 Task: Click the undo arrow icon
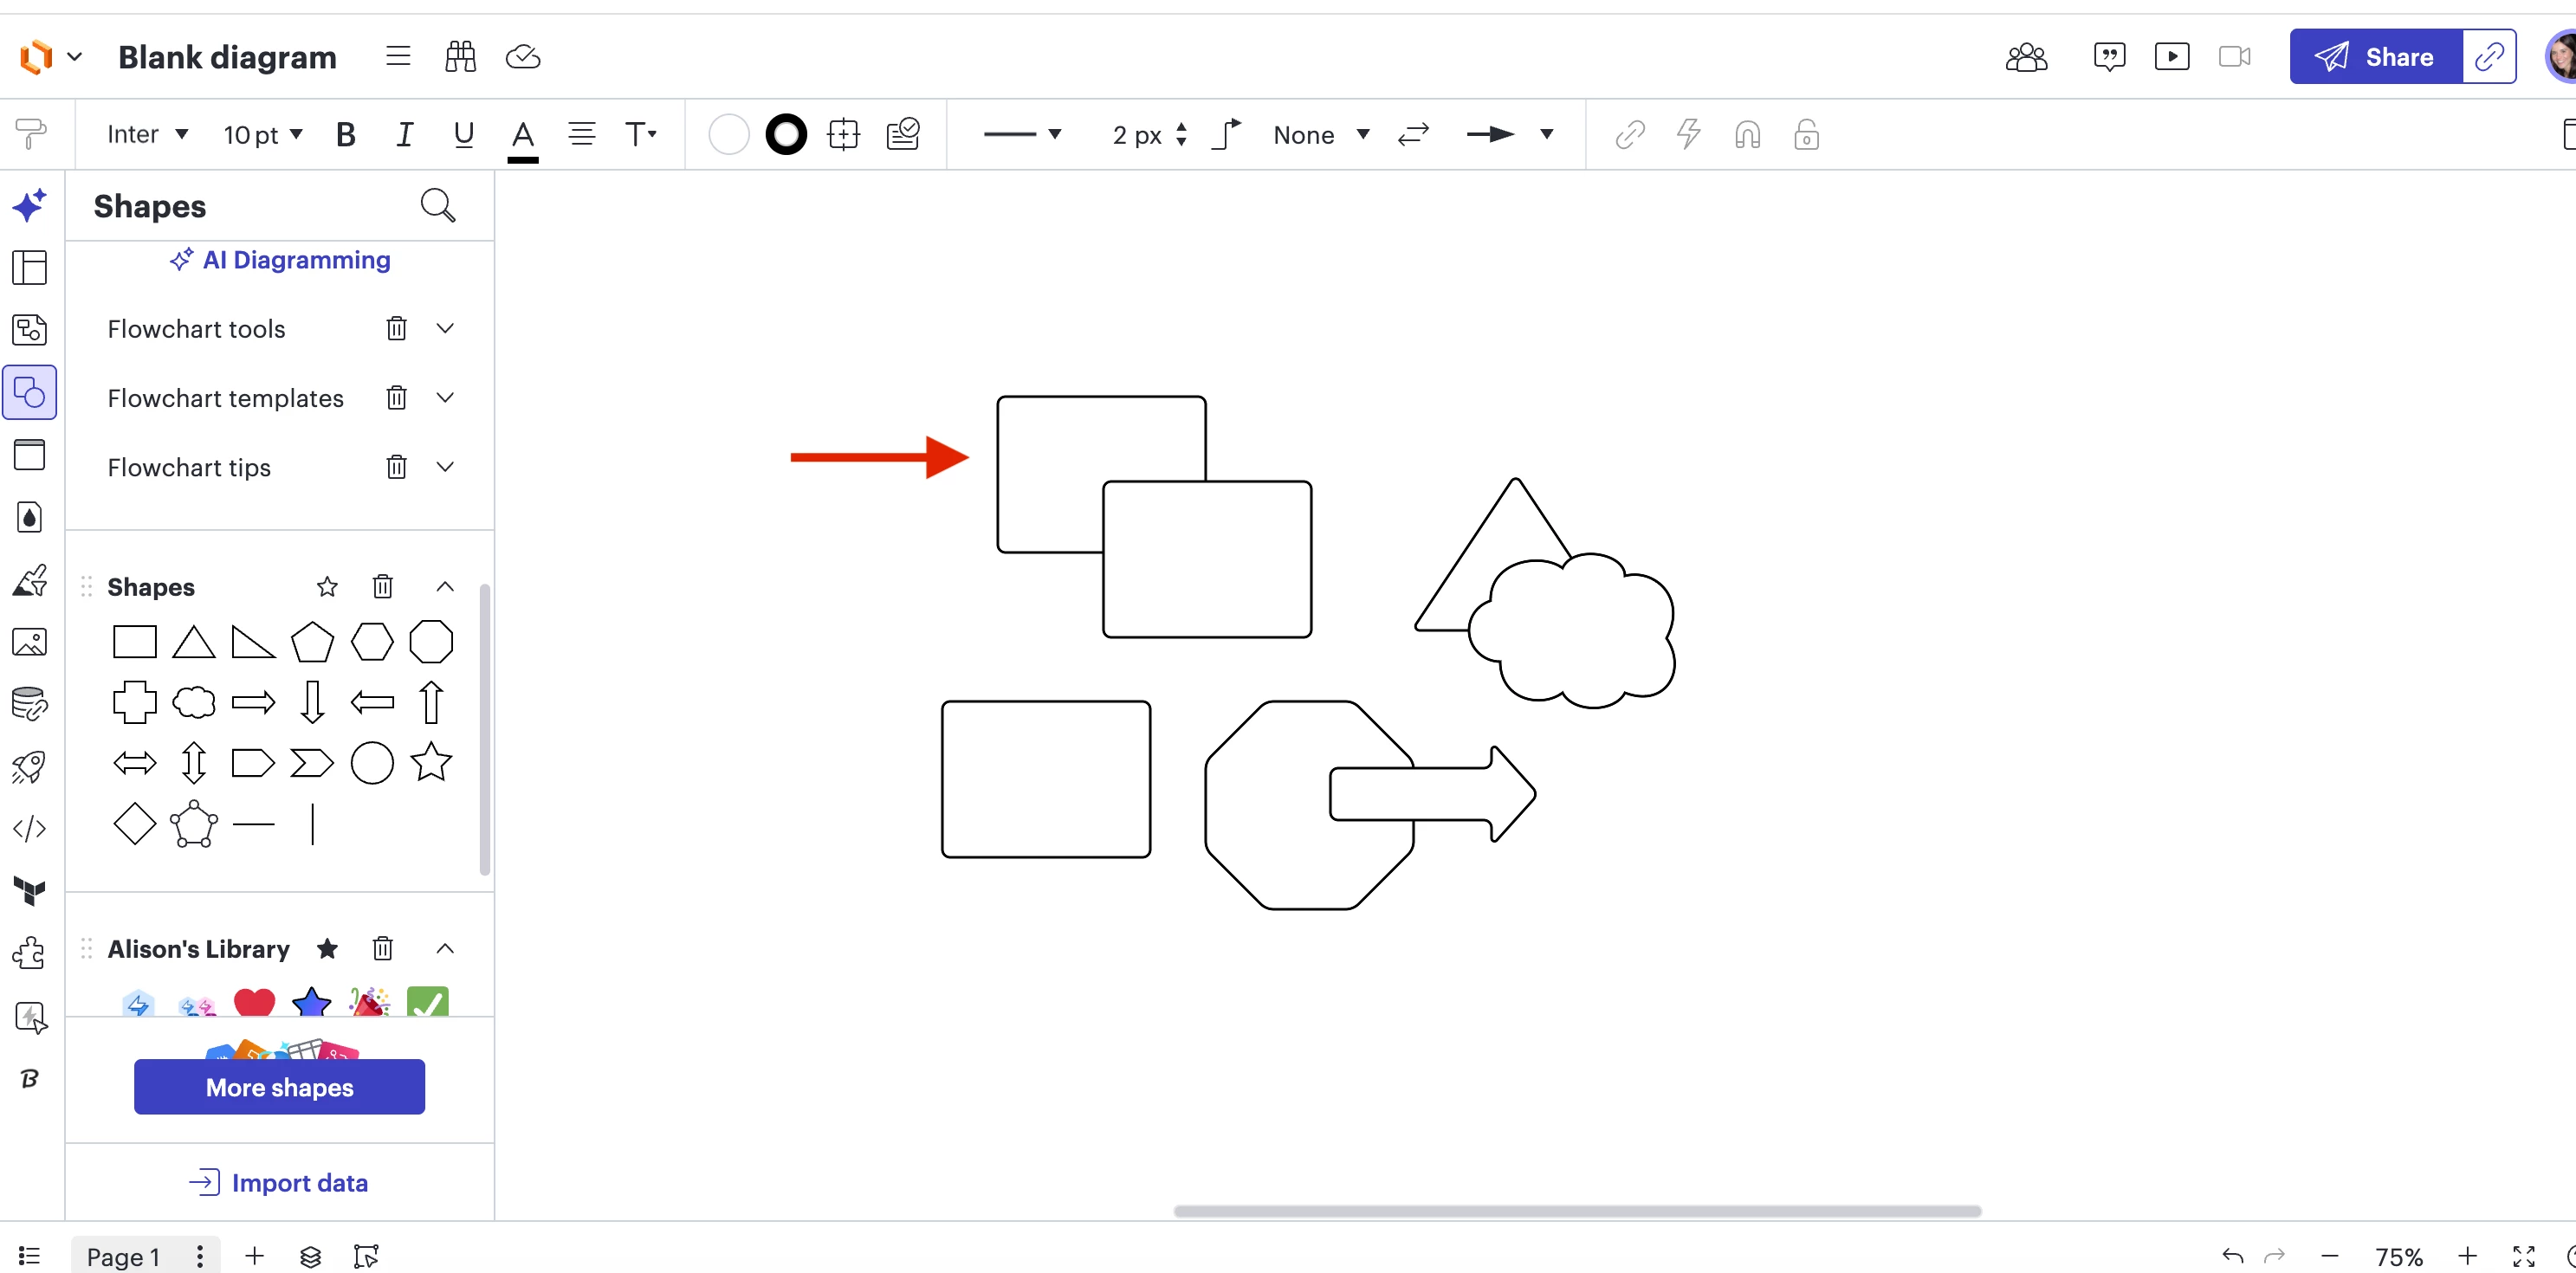click(2231, 1256)
